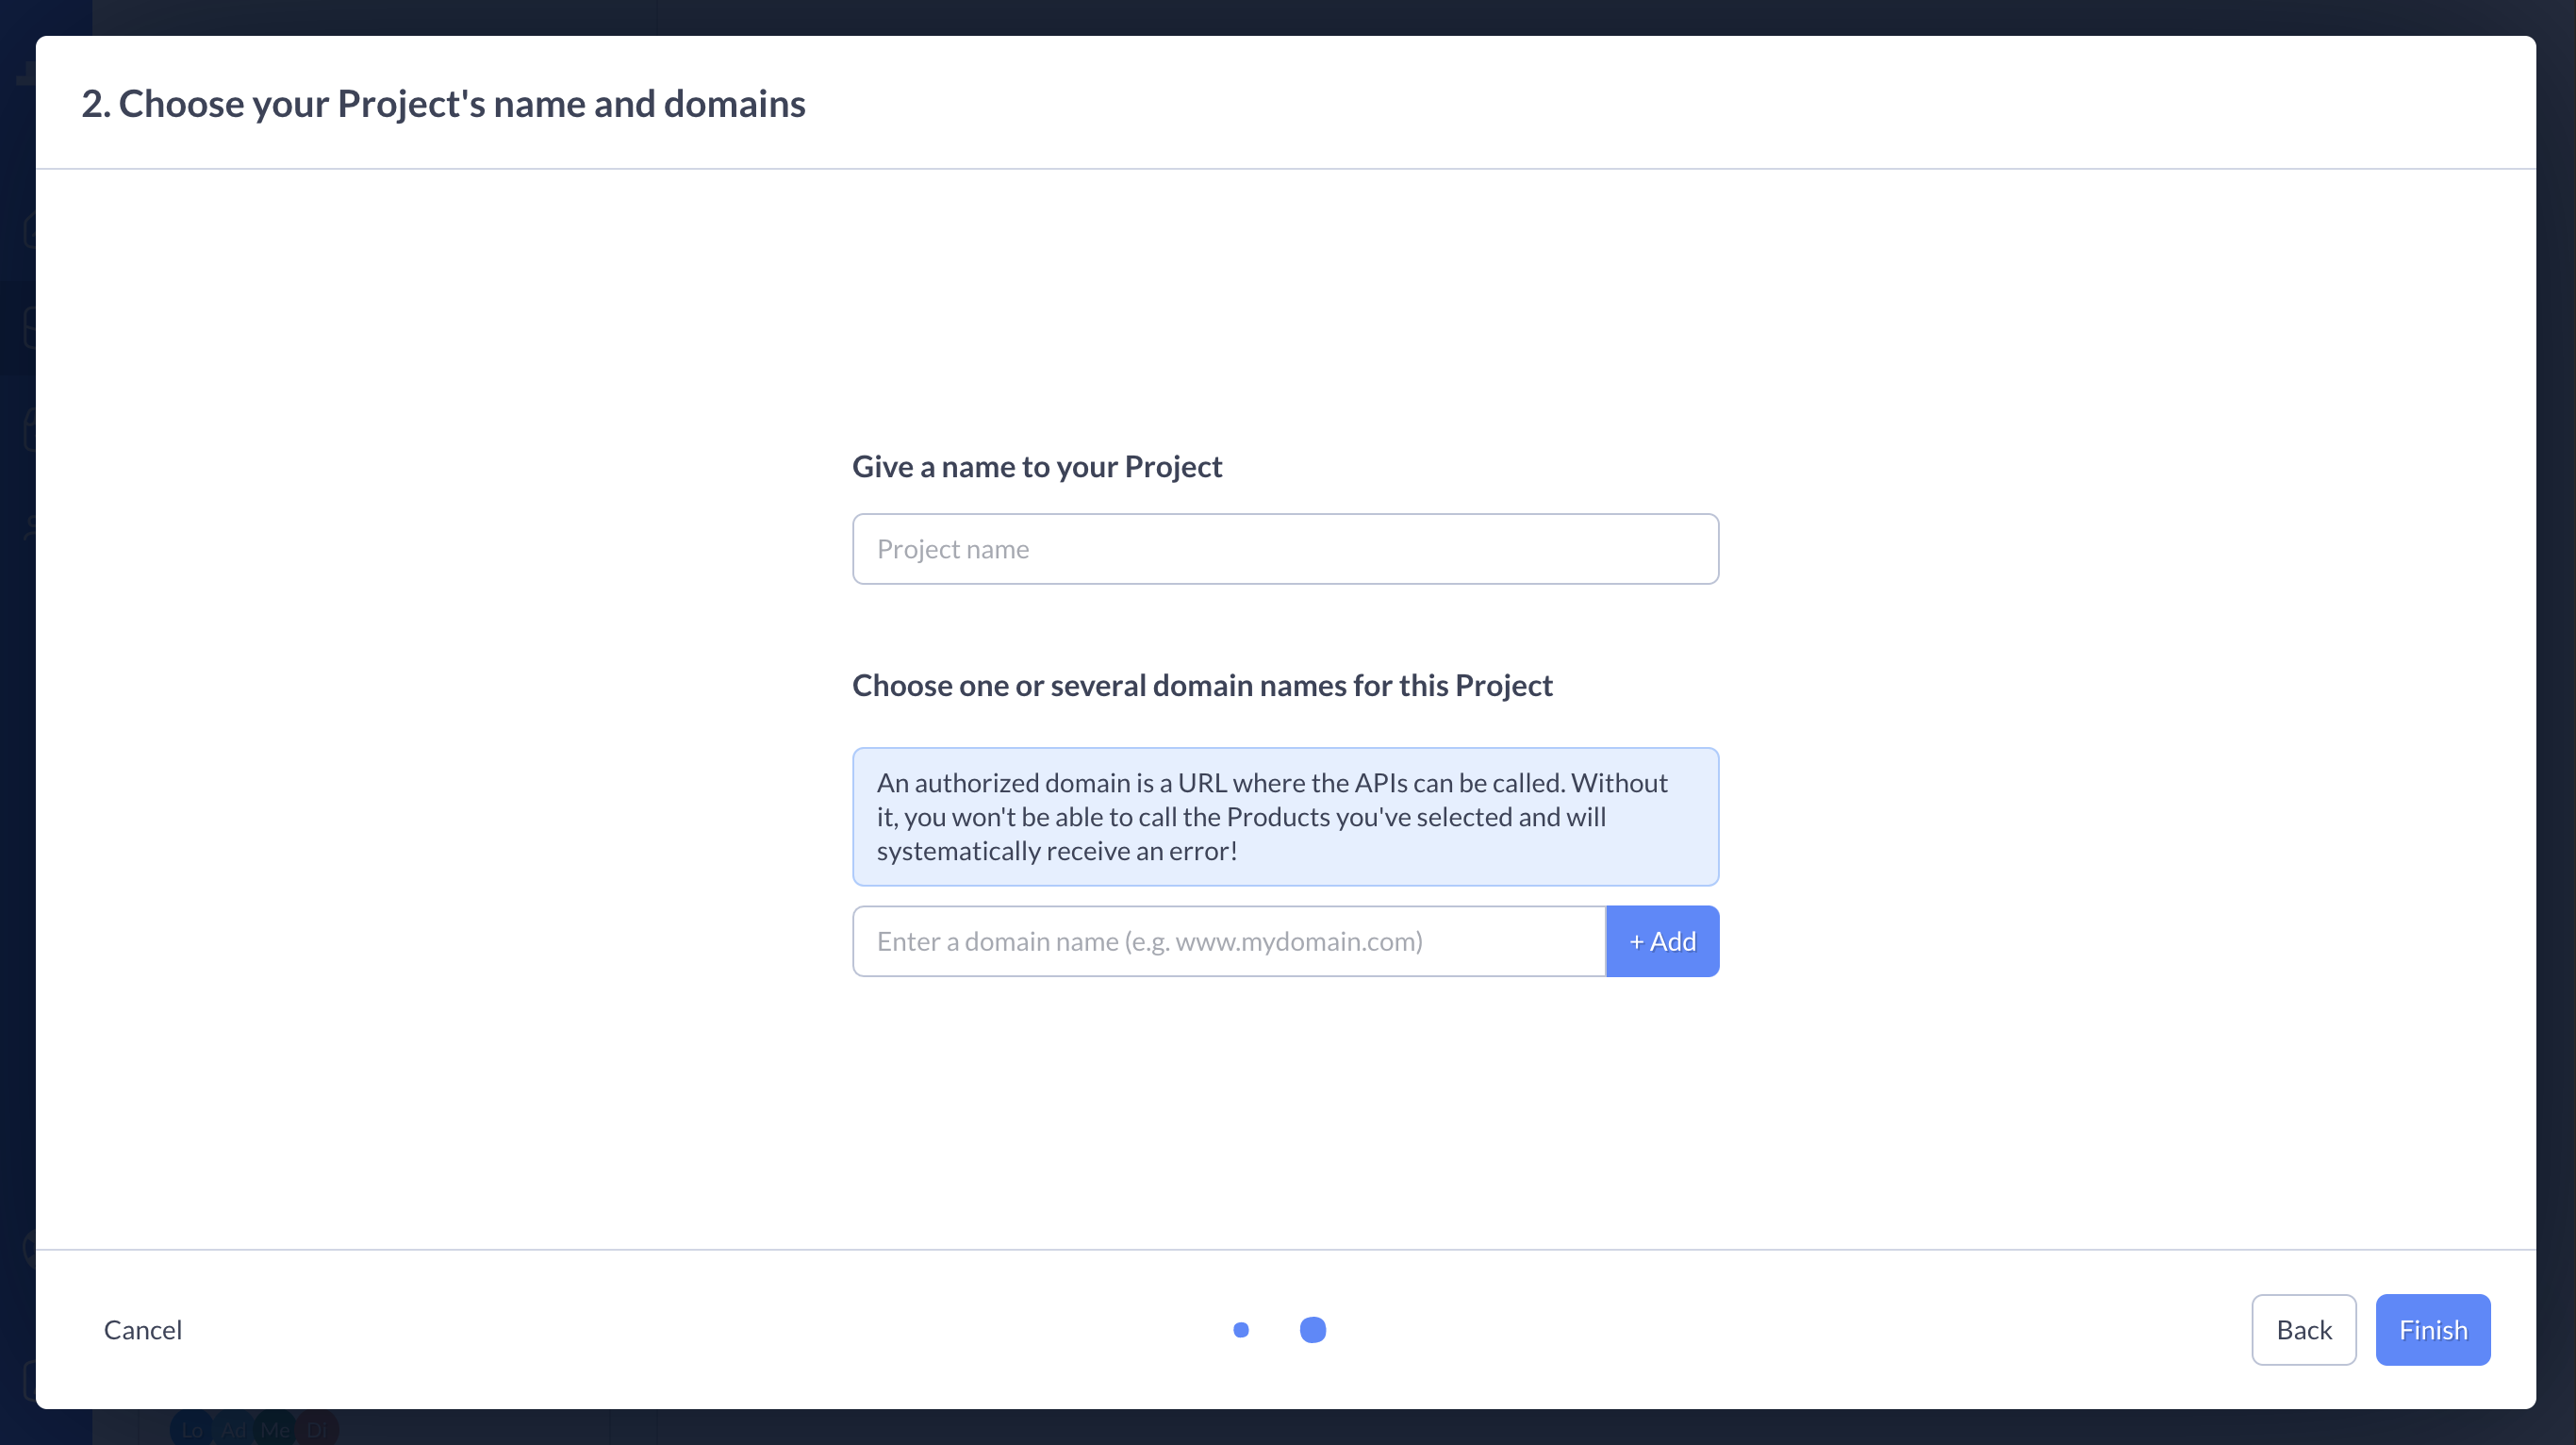Click the plus sign in the Add button
Viewport: 2576px width, 1445px height.
[x=1636, y=942]
